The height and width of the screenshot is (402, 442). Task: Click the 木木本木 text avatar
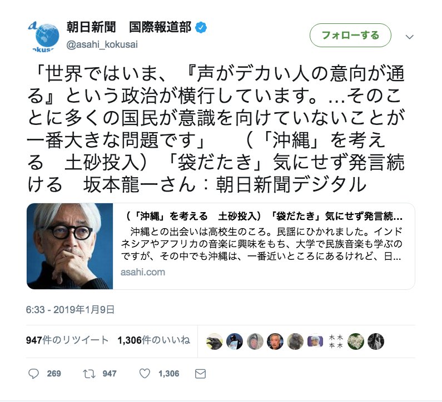point(336,341)
